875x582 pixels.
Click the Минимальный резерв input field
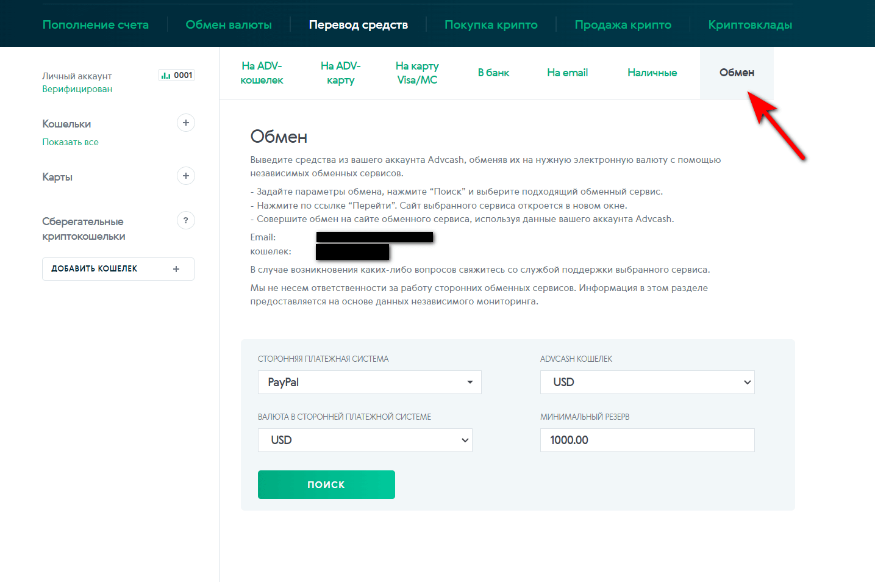(647, 440)
